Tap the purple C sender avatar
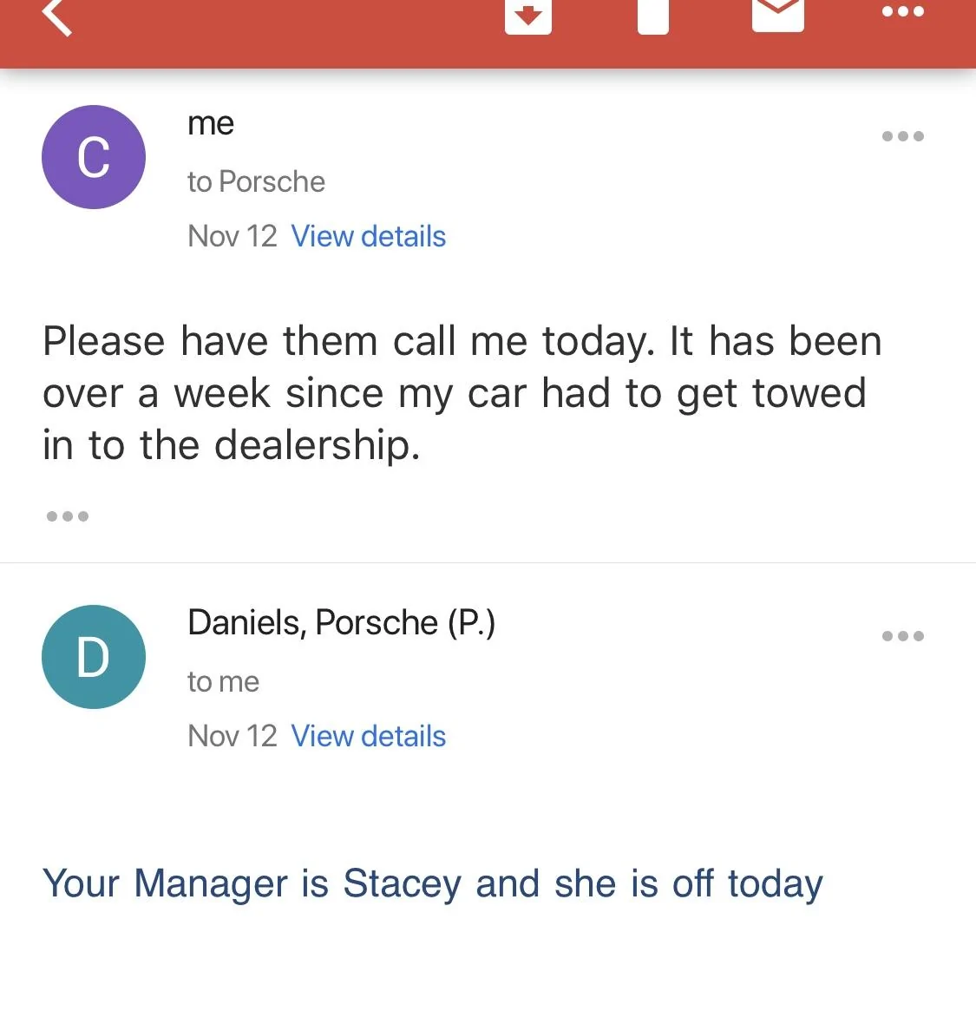976x1011 pixels. click(94, 157)
